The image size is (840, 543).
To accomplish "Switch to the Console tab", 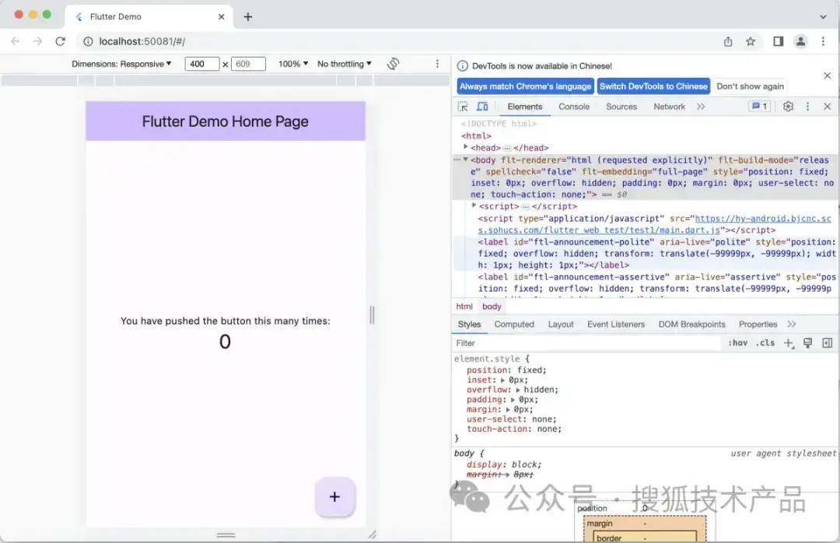I will tap(574, 107).
